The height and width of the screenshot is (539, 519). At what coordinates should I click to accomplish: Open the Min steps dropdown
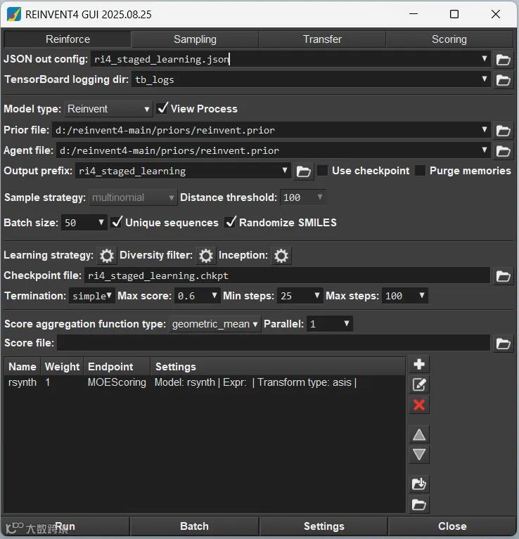click(x=316, y=295)
